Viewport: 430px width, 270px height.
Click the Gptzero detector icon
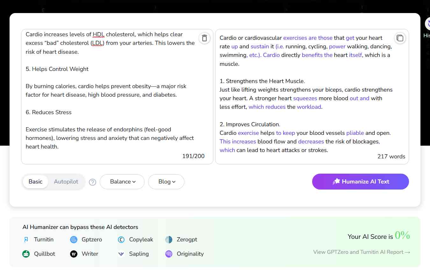(74, 239)
